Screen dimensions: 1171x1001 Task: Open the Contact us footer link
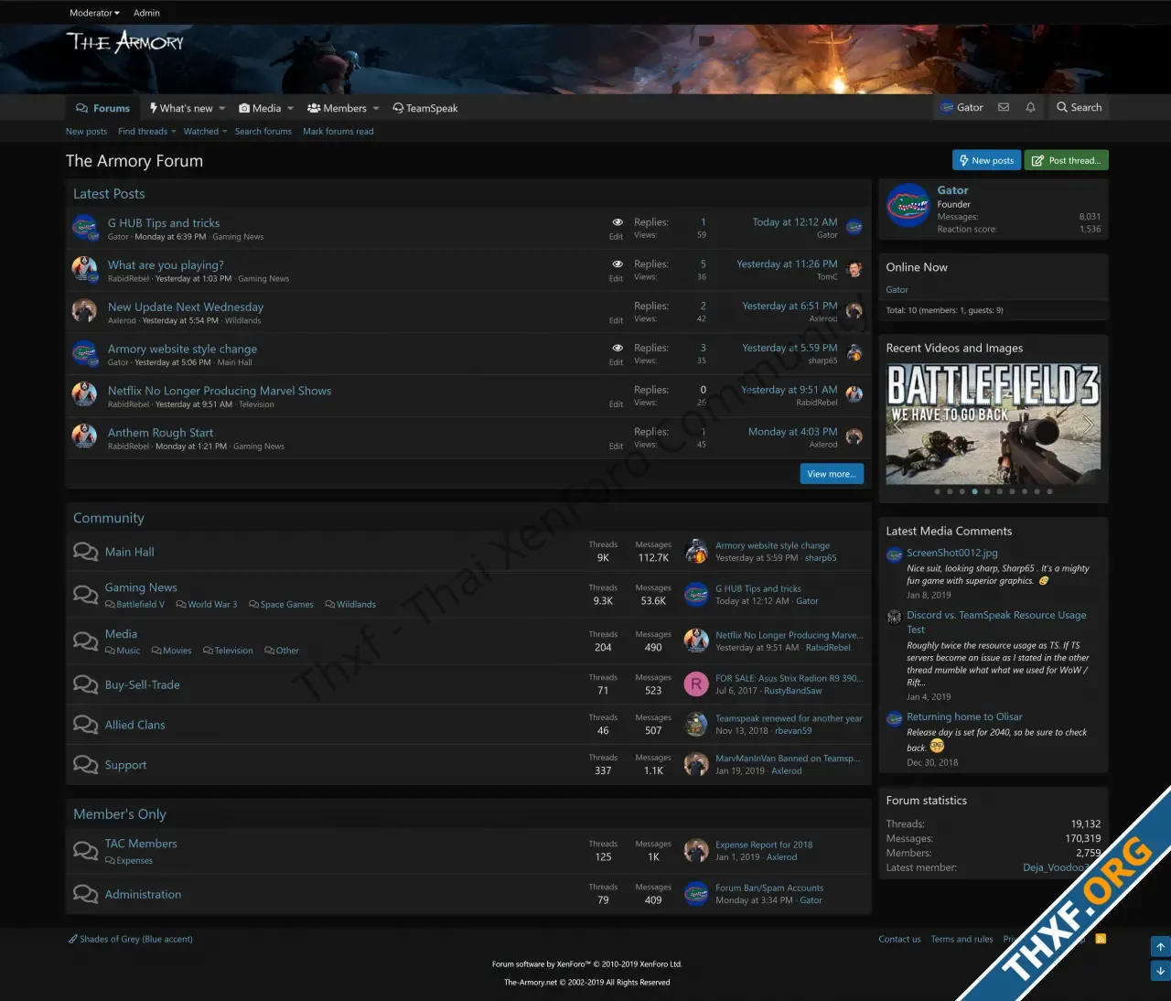click(x=899, y=939)
